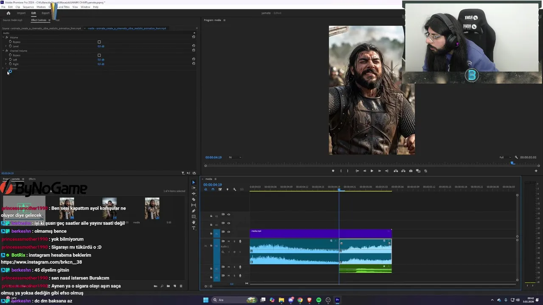Toggle the Volume Bypass checkbox
The height and width of the screenshot is (305, 543).
click(x=99, y=42)
